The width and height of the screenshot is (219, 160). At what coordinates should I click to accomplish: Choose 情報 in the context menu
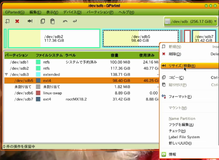pos(190,154)
